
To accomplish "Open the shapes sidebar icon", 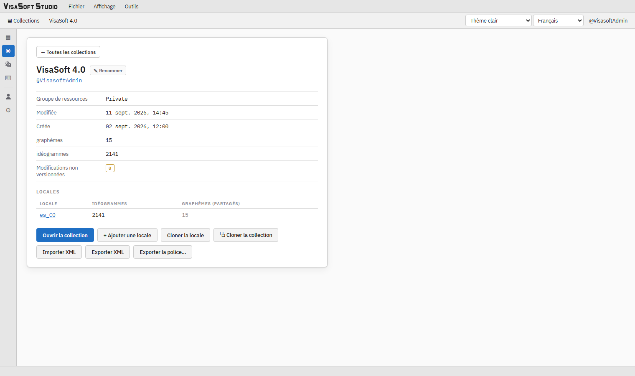I will [x=8, y=64].
